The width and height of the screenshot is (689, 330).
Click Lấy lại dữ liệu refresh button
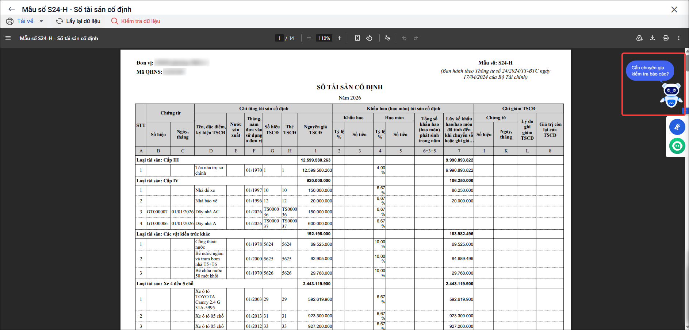(78, 21)
